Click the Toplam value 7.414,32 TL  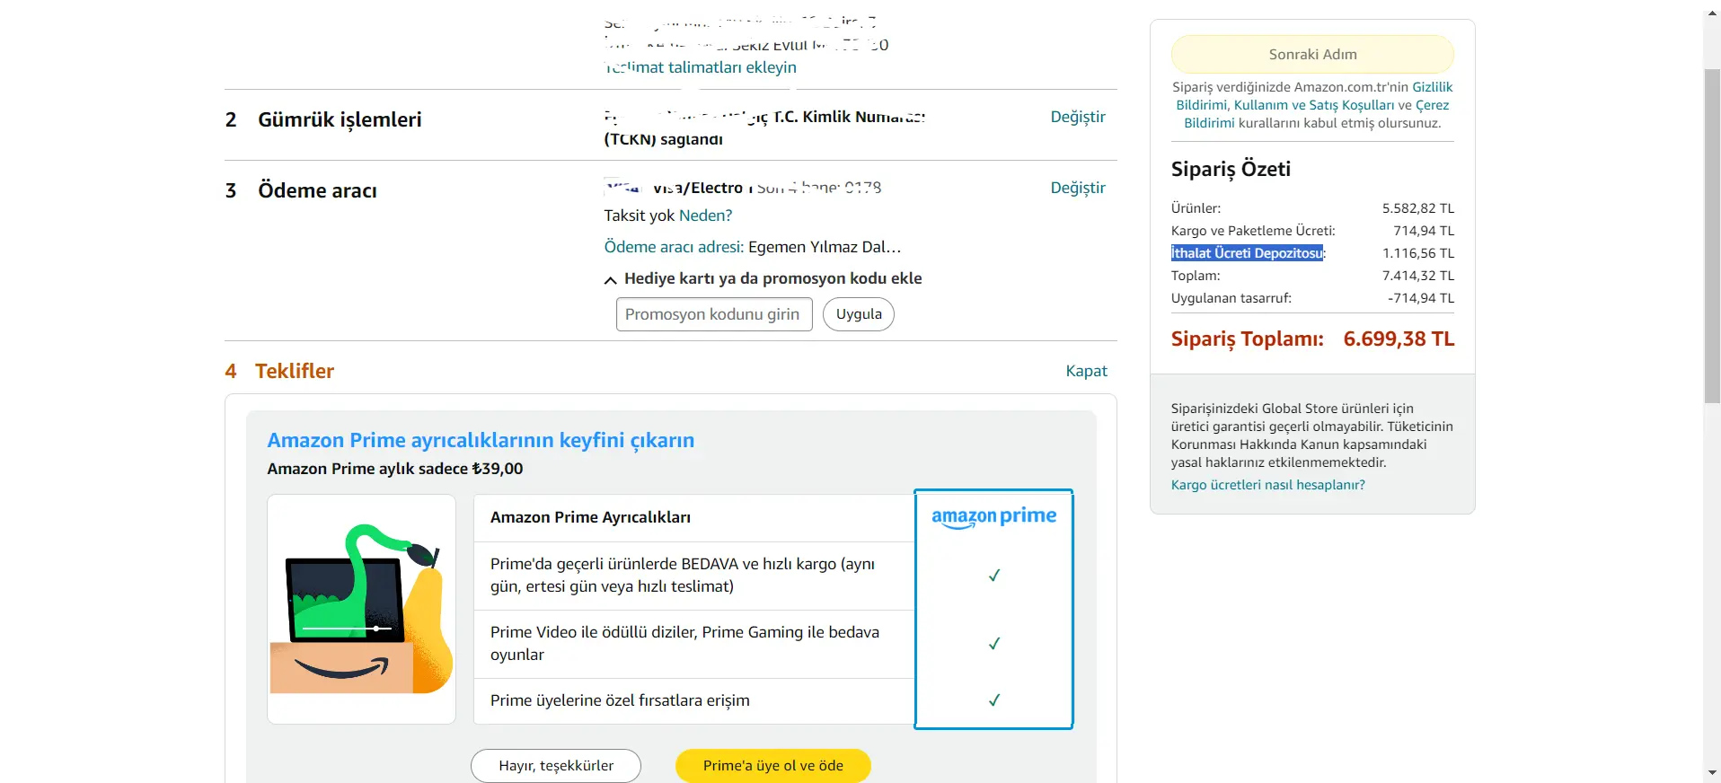pos(1418,276)
